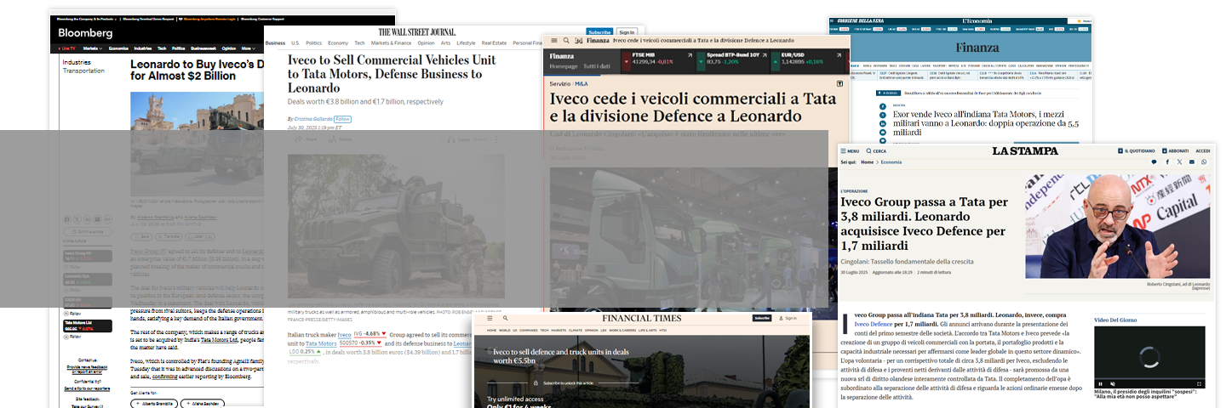Open Il Sole Finanza hamburger menu icon

pos(553,40)
